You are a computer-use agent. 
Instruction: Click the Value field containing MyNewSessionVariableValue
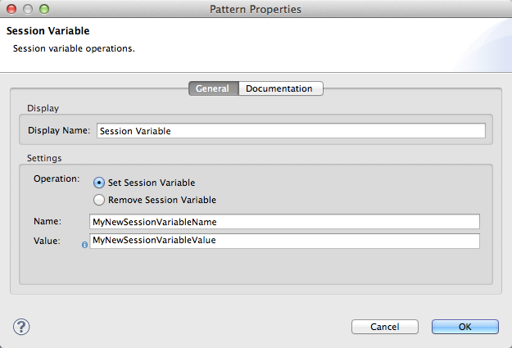point(283,241)
